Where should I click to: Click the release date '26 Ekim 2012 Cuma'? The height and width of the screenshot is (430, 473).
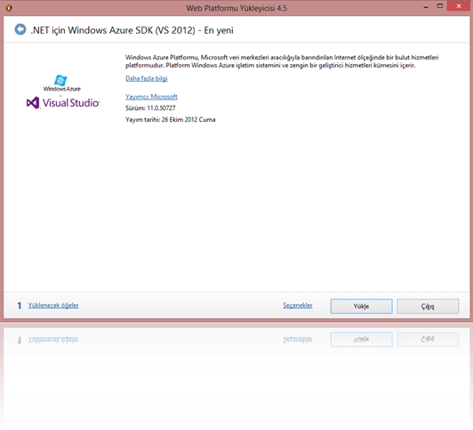(188, 120)
